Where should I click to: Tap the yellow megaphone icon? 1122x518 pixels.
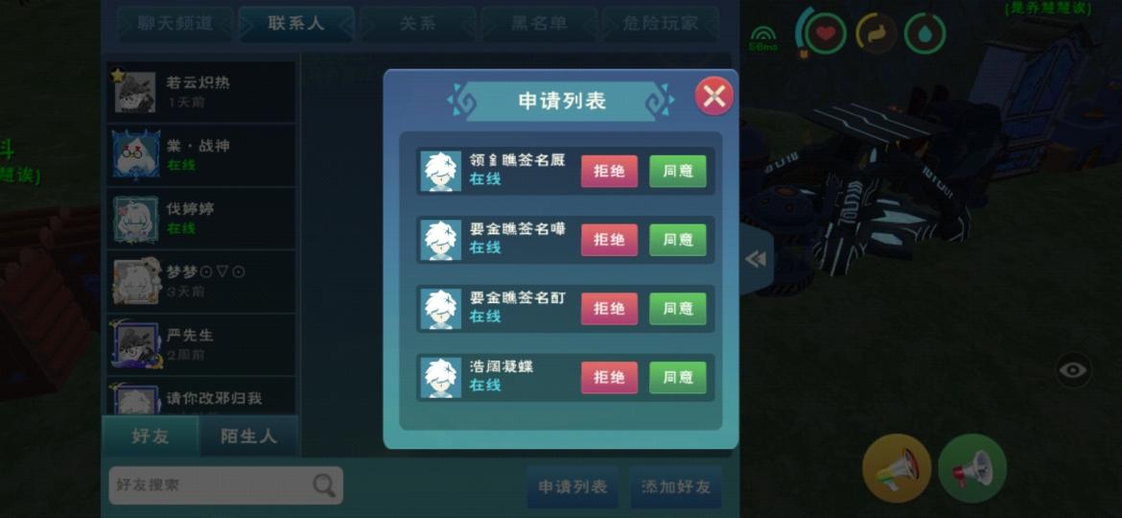897,469
